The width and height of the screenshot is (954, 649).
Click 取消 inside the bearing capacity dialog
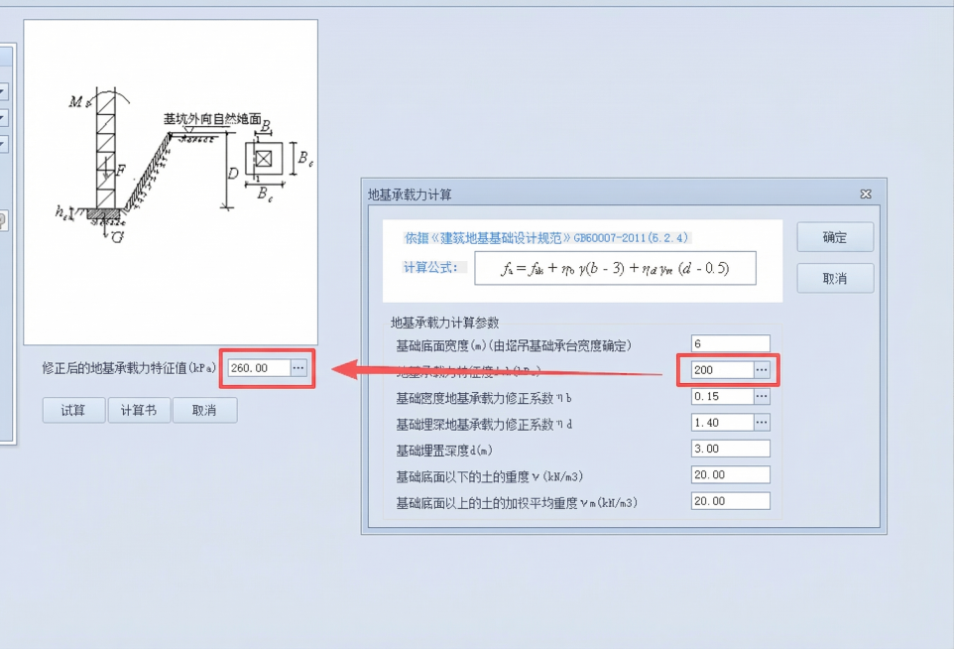[834, 276]
